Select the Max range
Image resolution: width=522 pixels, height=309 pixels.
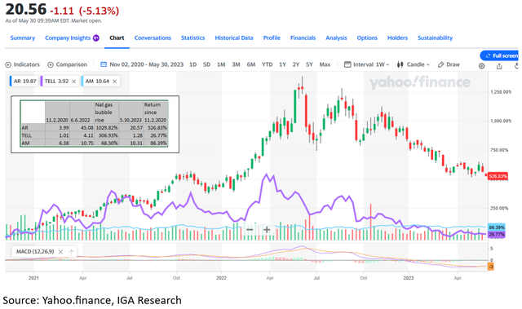coord(325,64)
